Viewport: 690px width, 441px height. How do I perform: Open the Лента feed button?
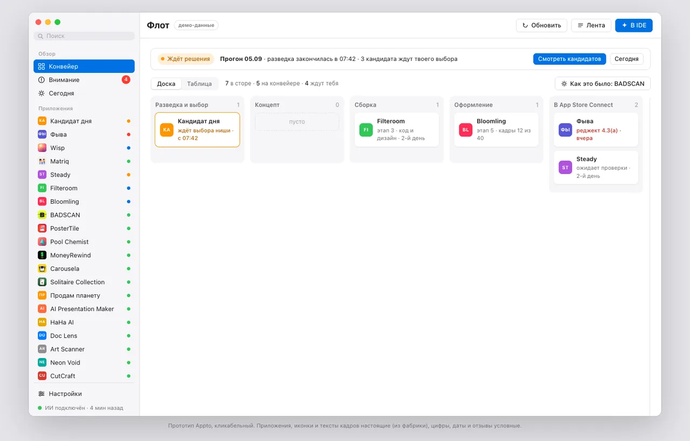click(x=591, y=25)
